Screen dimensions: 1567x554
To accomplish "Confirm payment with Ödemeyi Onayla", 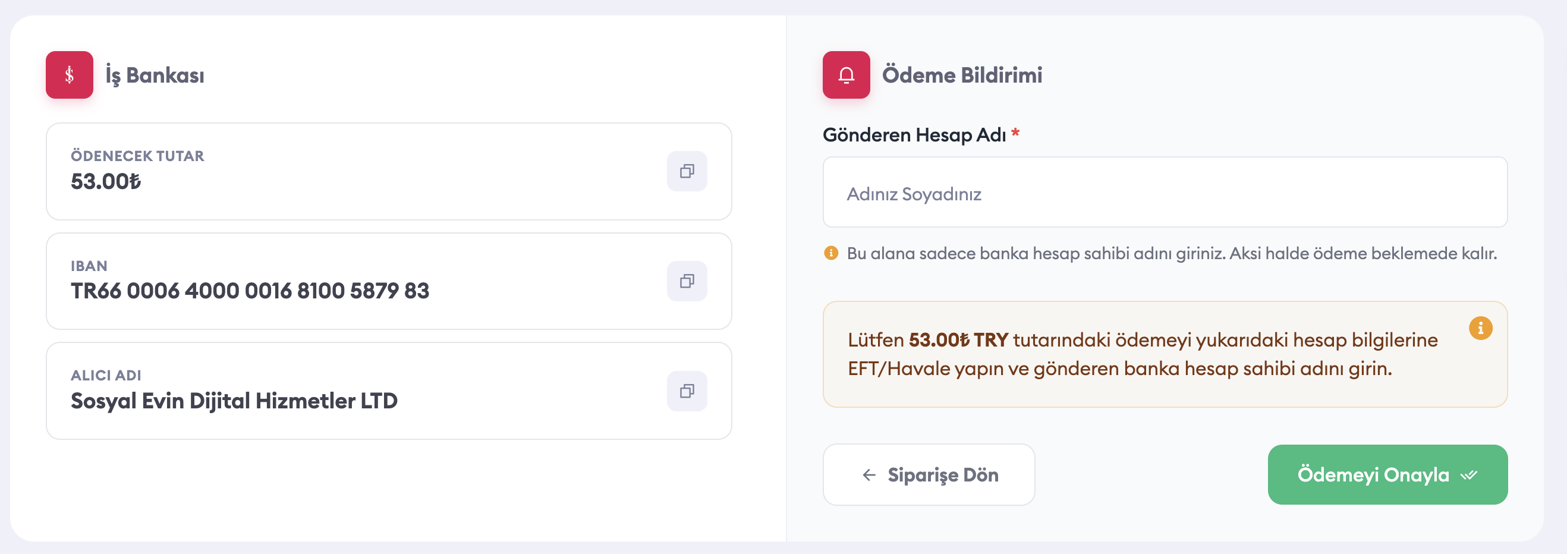I will click(1387, 474).
